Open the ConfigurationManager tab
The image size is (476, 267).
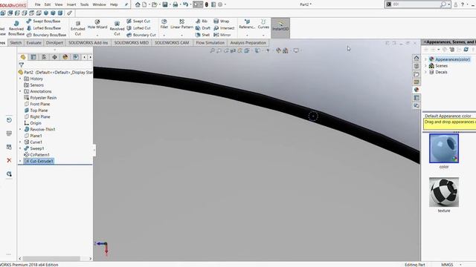point(44,57)
